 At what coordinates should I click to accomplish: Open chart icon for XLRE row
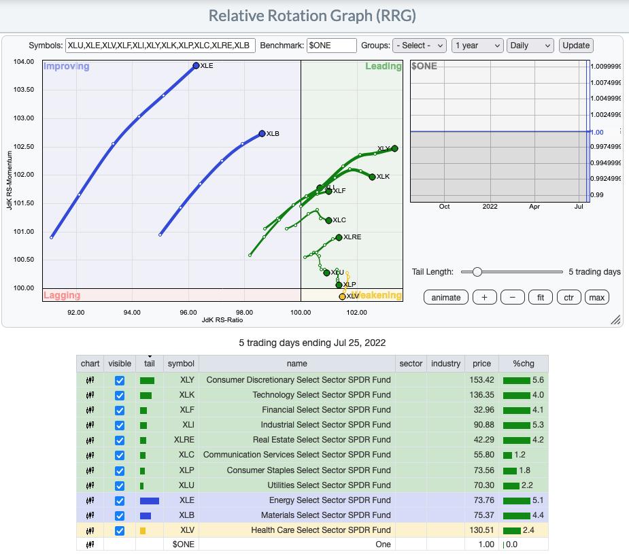(90, 440)
